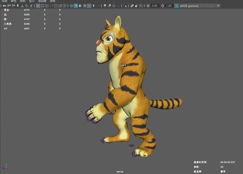Click the Select Camera icon
This screenshot has width=243, height=174.
coord(4,6)
